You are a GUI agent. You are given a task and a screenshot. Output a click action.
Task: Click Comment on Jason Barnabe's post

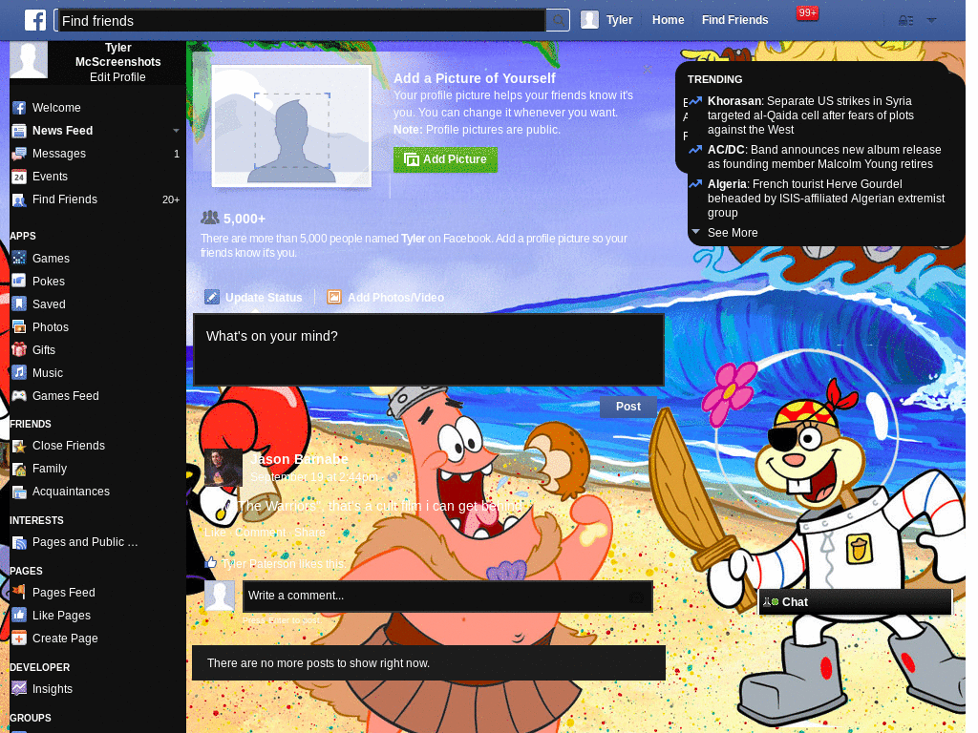260,533
